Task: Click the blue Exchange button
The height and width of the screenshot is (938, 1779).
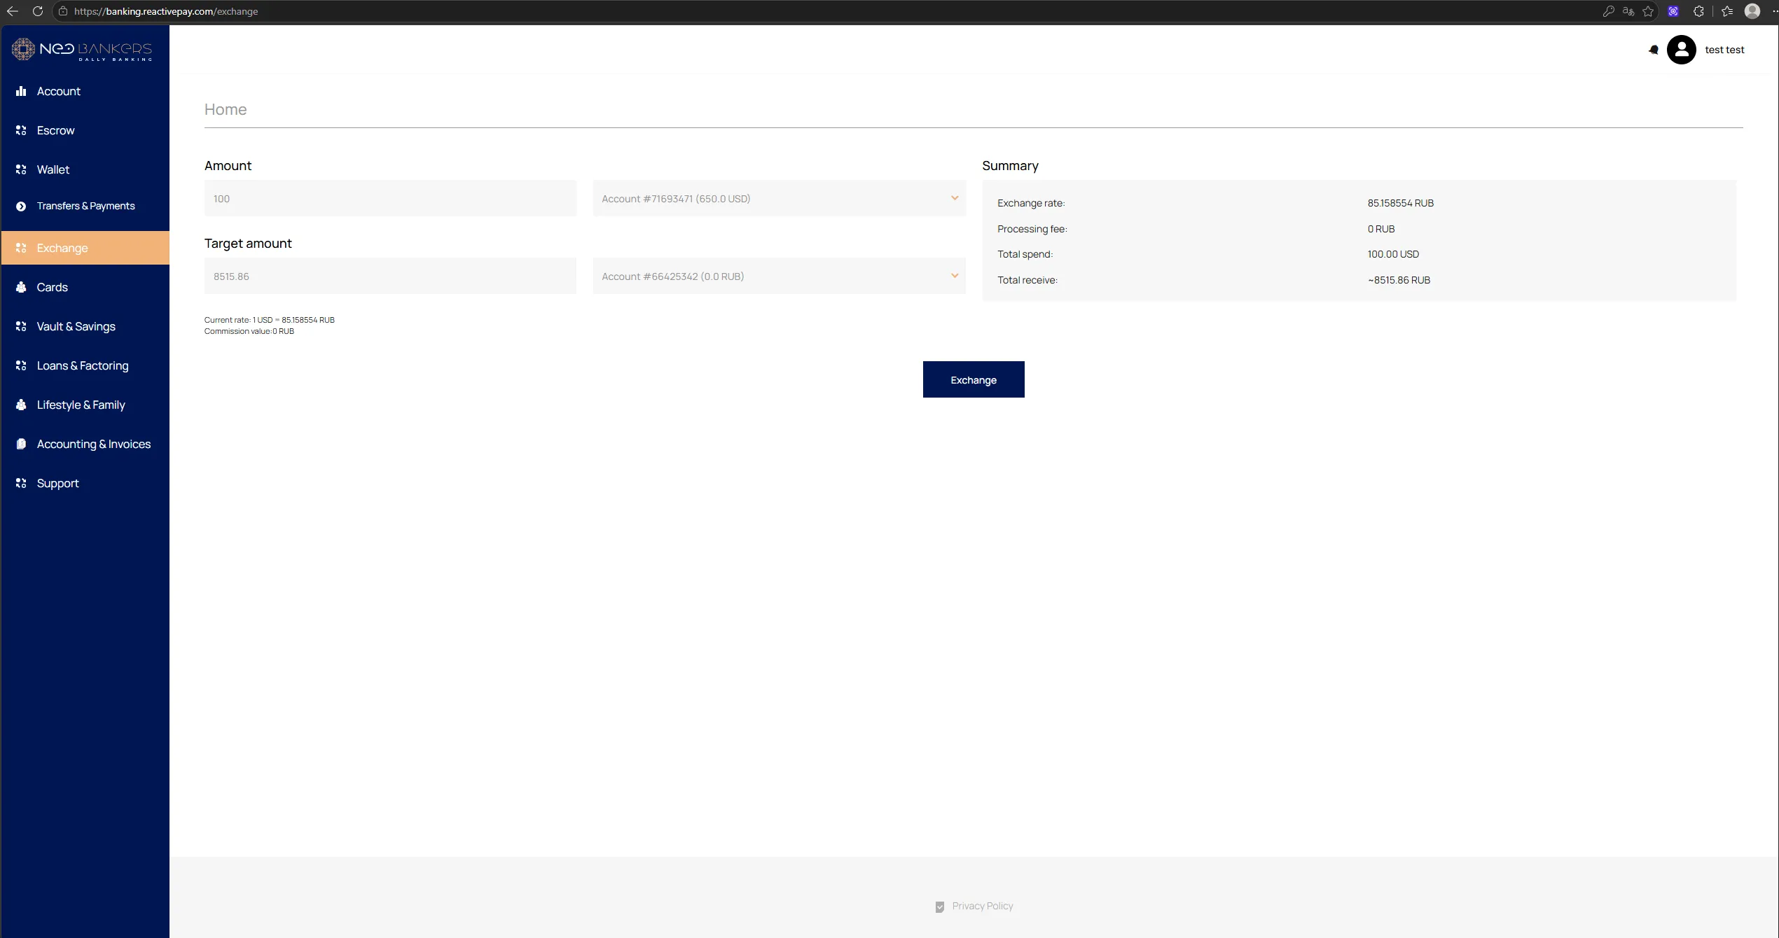Action: click(974, 379)
